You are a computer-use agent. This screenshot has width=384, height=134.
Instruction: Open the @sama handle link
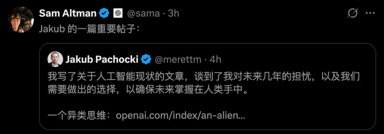pyautogui.click(x=143, y=13)
